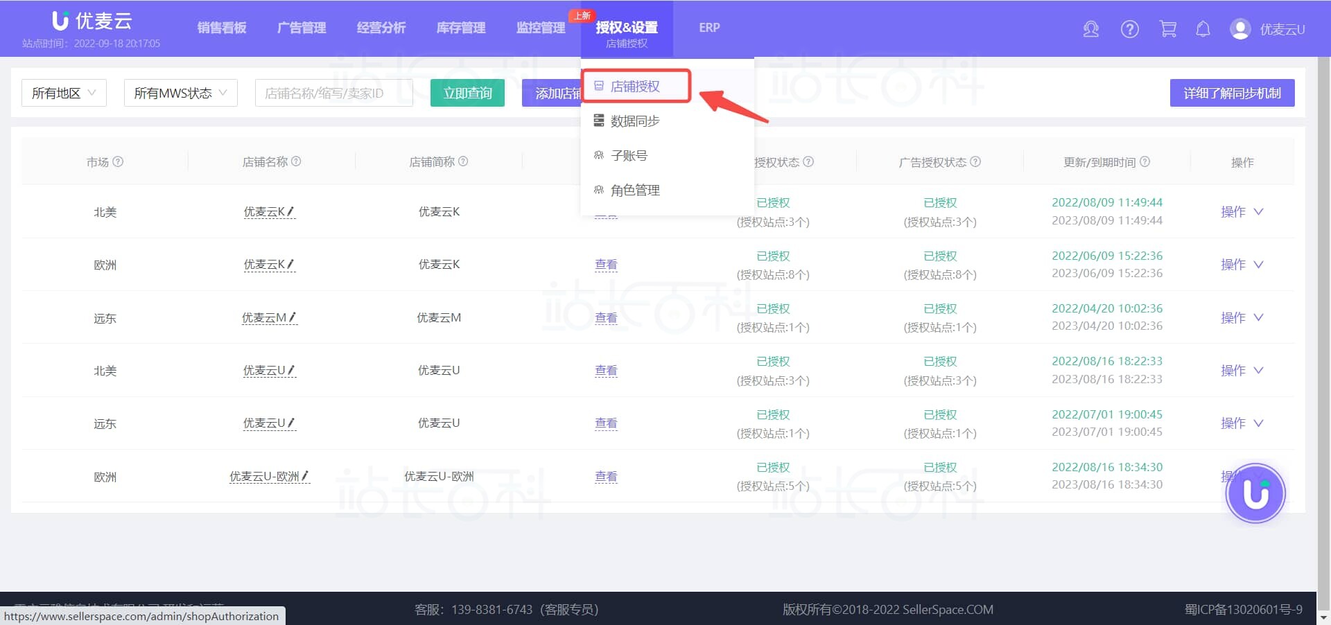The height and width of the screenshot is (625, 1331).
Task: Click the 详细了解同步机制 button
Action: click(x=1232, y=93)
